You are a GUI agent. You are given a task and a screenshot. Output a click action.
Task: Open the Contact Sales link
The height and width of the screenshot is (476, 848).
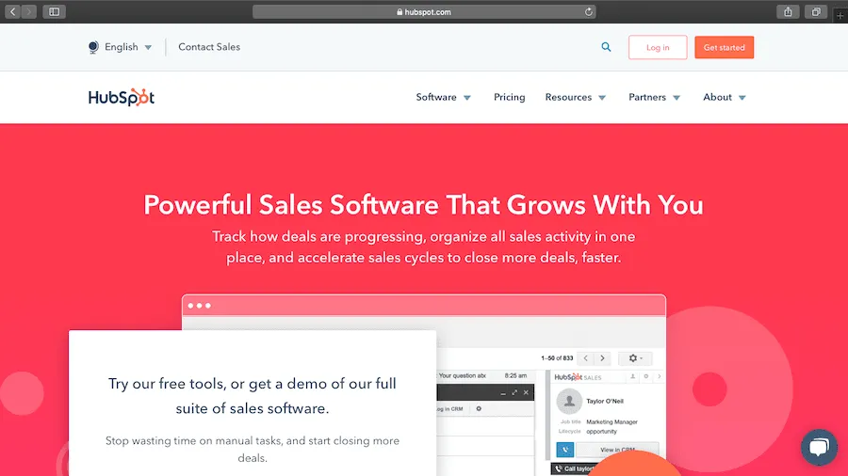coord(209,47)
